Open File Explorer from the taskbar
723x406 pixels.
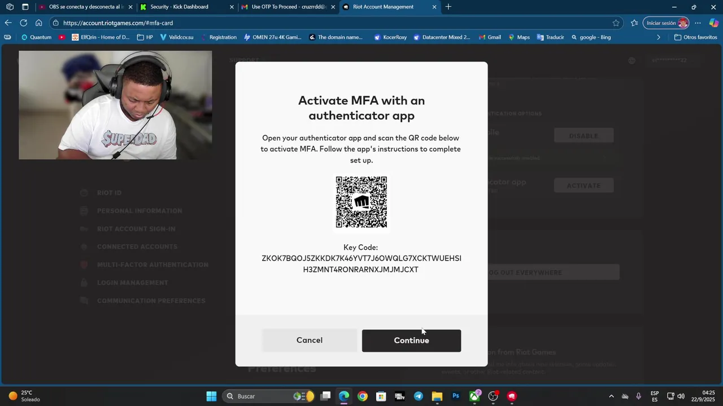click(x=437, y=396)
